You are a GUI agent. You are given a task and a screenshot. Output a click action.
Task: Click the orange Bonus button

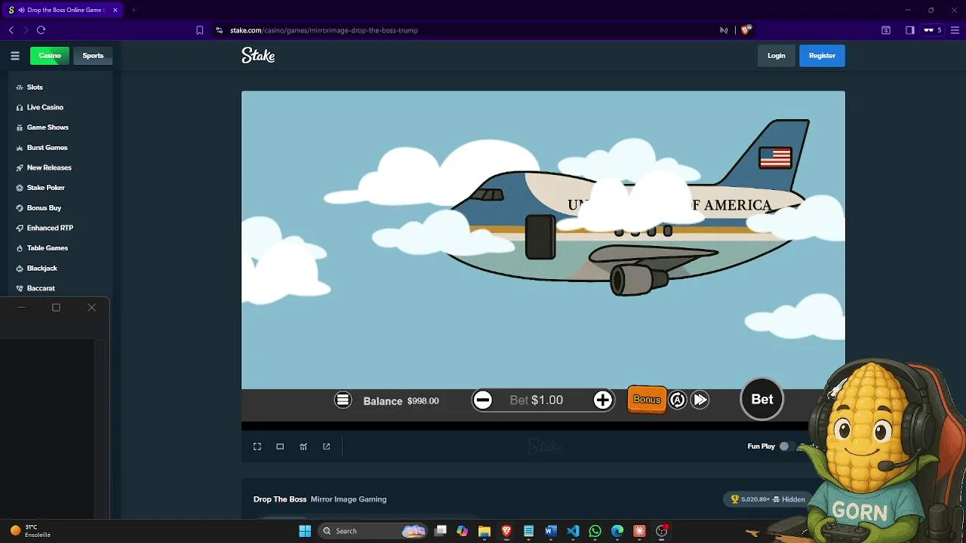point(647,400)
